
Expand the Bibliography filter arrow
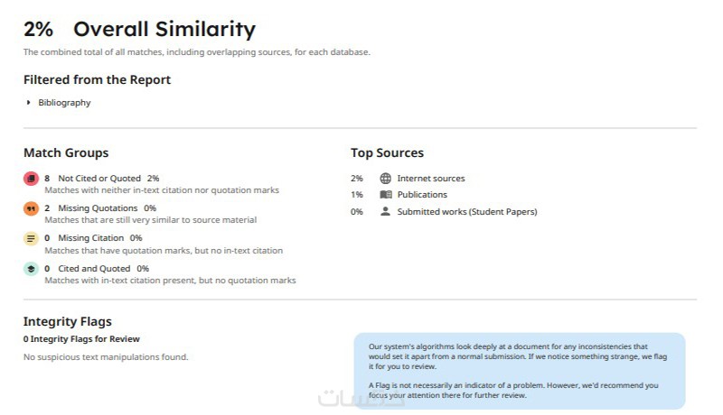pyautogui.click(x=29, y=103)
